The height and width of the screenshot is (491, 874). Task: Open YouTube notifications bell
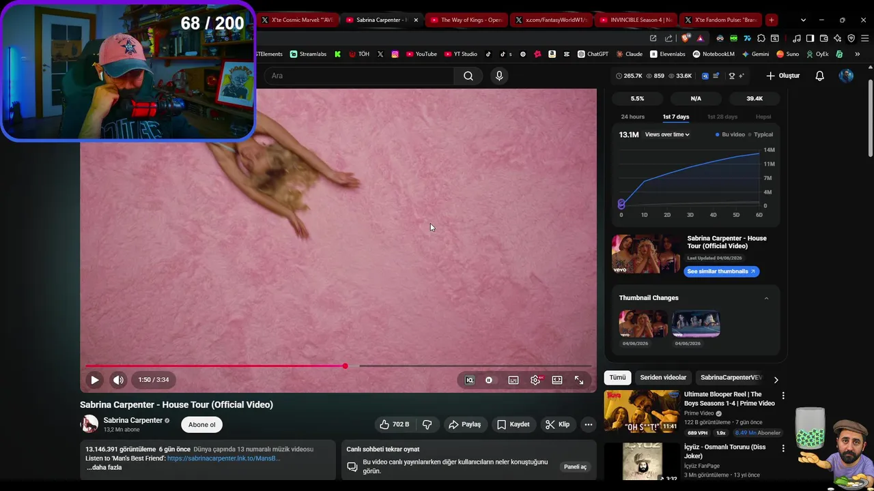pos(820,76)
